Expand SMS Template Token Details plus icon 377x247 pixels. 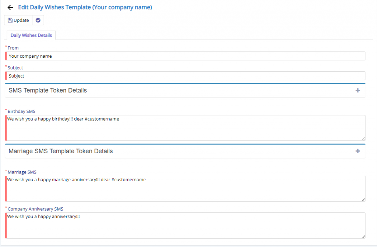[358, 90]
